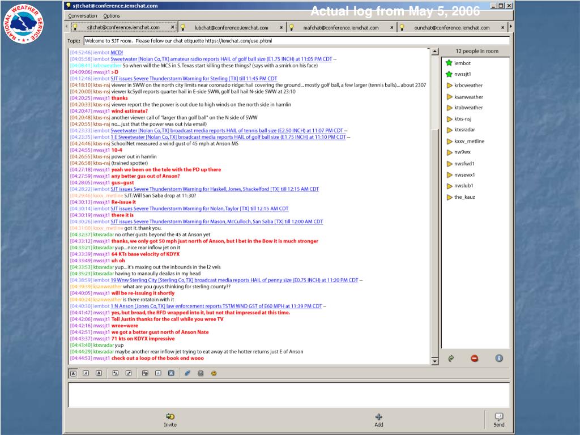This screenshot has width=580, height=435.
Task: Click the lightbulb icon on lubchat tab
Action: [x=182, y=27]
